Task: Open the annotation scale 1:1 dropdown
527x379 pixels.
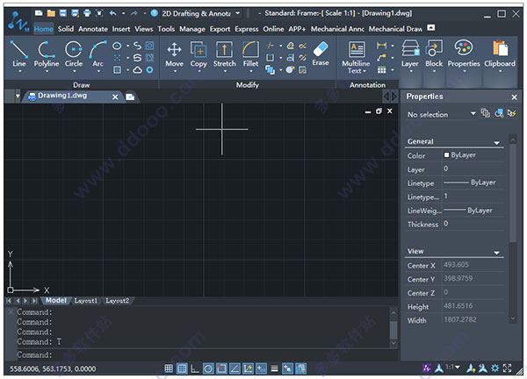Action: coord(452,368)
